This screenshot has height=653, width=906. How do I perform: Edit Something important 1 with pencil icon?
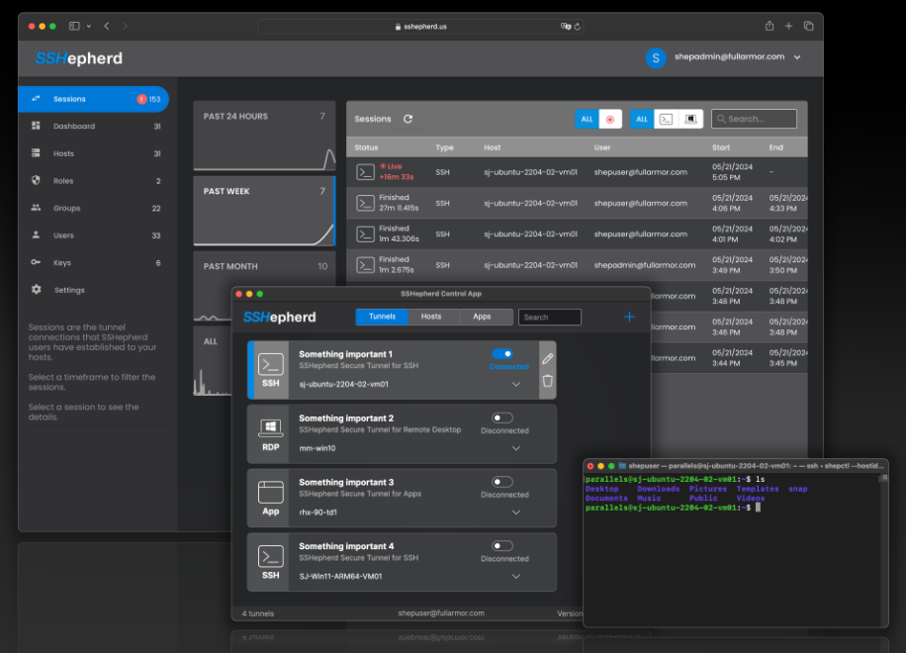548,359
